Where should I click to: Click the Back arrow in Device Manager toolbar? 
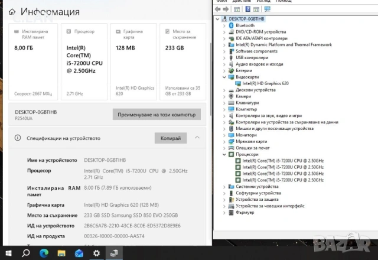point(218,9)
